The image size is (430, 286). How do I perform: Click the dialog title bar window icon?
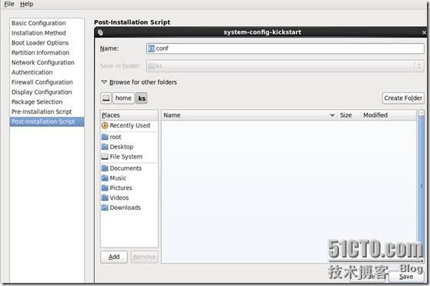click(100, 32)
